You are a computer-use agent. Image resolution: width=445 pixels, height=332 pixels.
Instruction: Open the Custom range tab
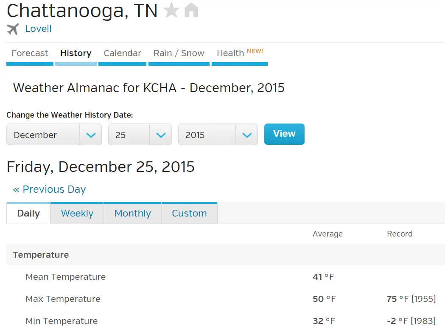click(189, 214)
